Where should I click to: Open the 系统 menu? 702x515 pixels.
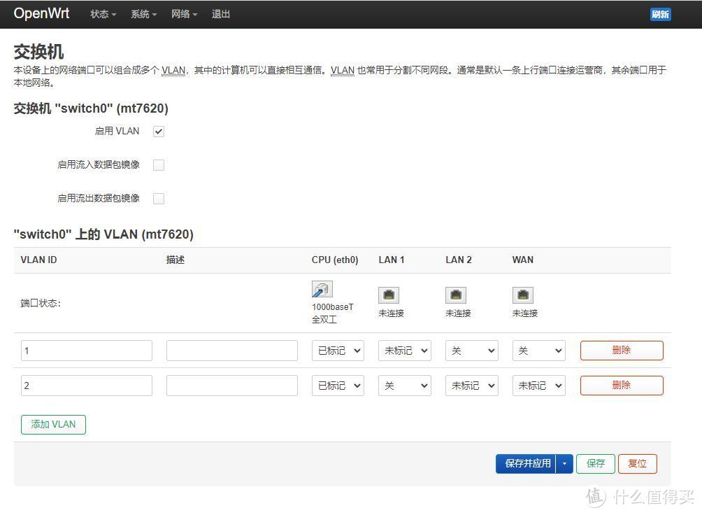click(x=143, y=13)
